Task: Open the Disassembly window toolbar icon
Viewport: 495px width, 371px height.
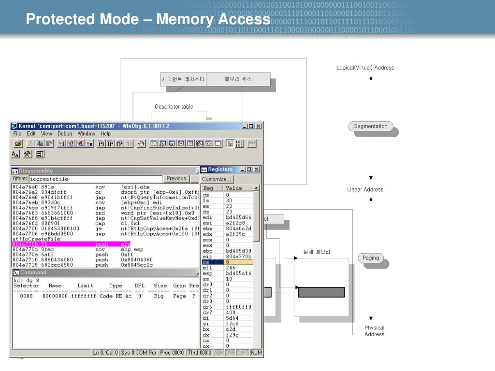Action: 208,143
